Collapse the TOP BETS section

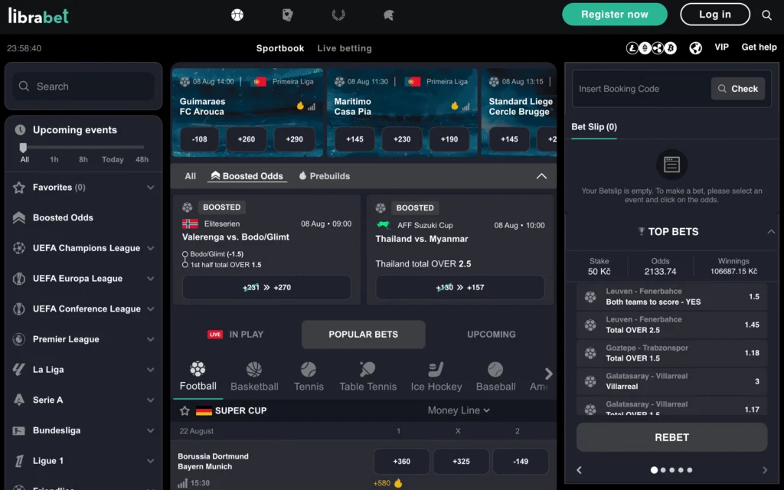[771, 231]
